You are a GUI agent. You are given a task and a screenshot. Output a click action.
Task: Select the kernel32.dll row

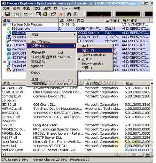(x=76, y=117)
